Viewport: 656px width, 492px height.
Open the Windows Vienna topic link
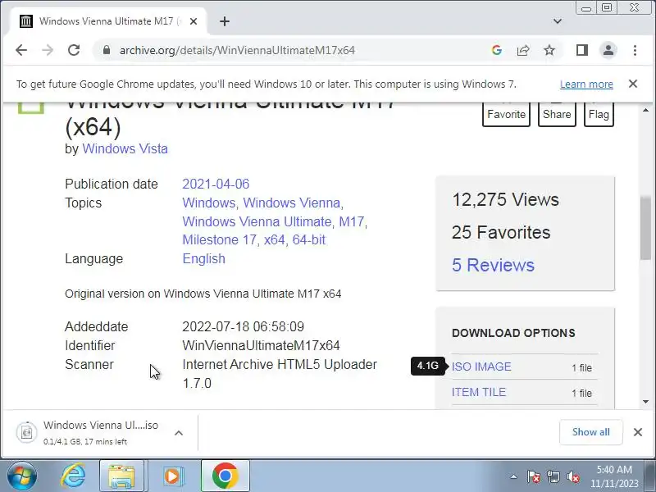click(x=292, y=203)
